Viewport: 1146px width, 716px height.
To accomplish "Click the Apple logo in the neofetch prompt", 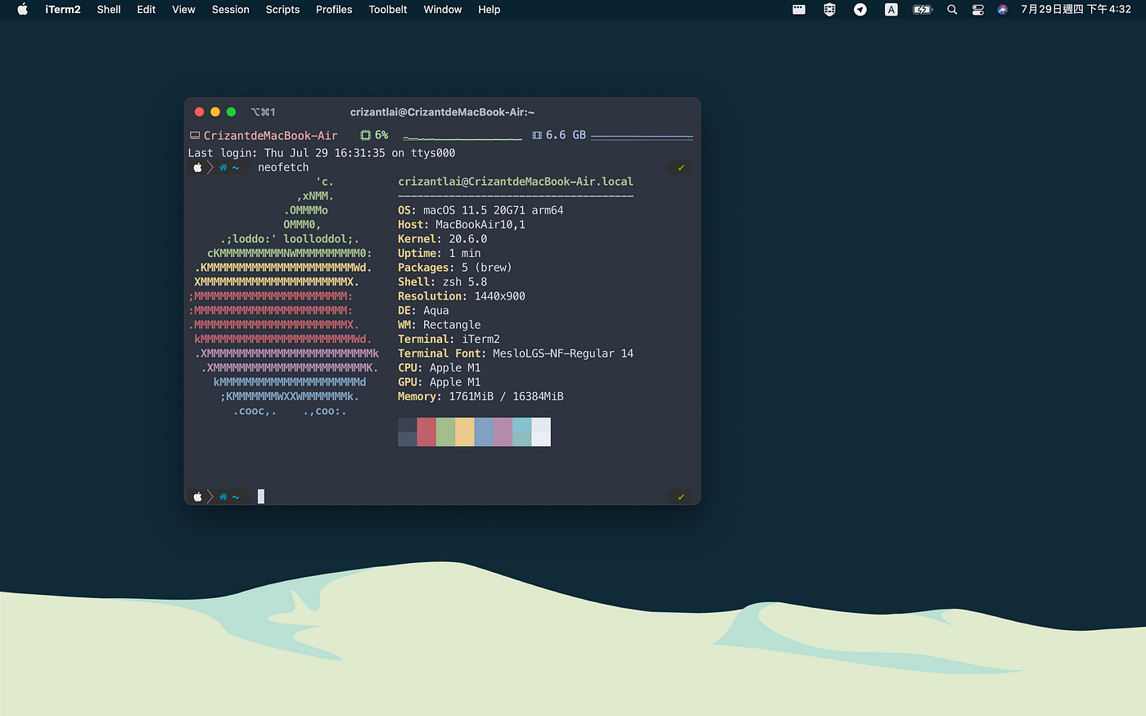I will point(197,168).
